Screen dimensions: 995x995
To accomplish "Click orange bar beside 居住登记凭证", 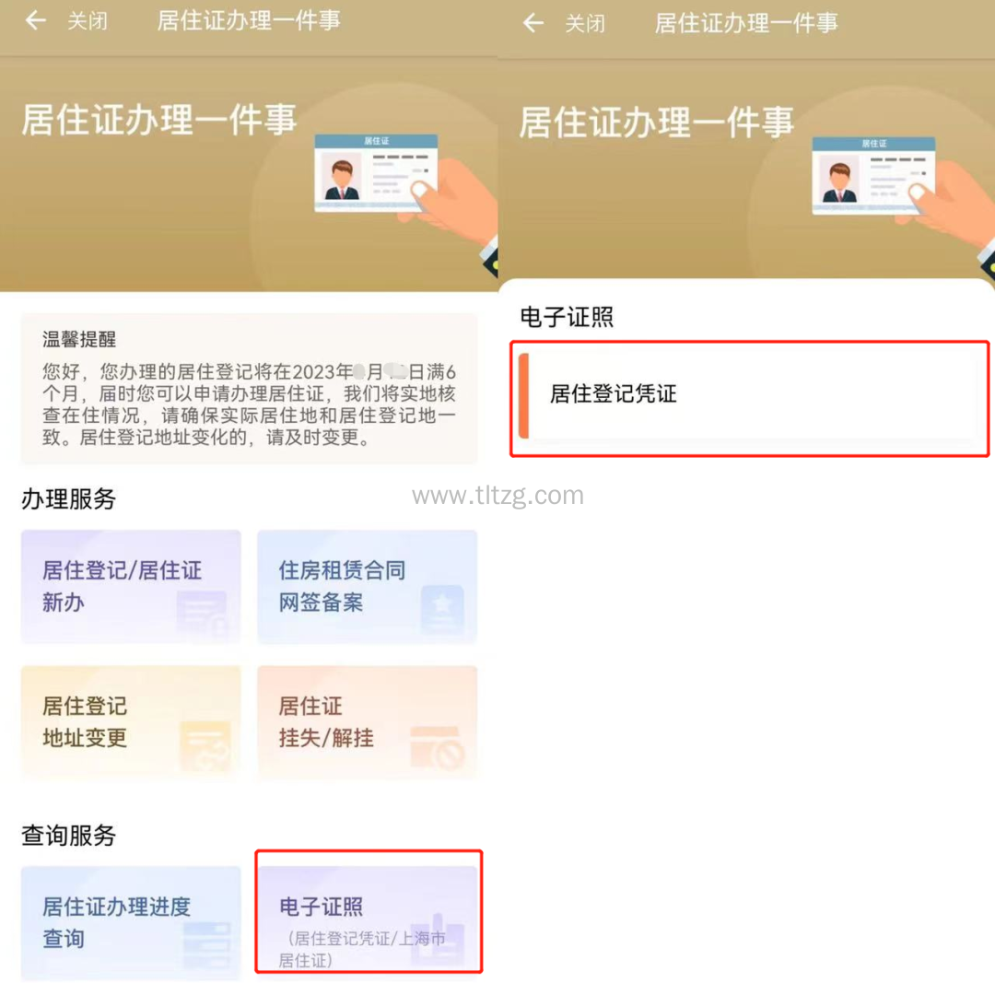I will pos(523,396).
